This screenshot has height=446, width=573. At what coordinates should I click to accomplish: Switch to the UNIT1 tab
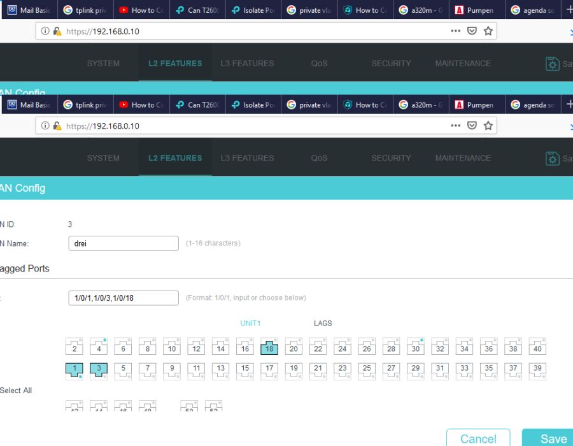coord(250,323)
